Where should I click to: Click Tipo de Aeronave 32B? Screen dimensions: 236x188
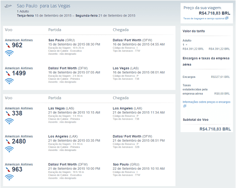126,147
